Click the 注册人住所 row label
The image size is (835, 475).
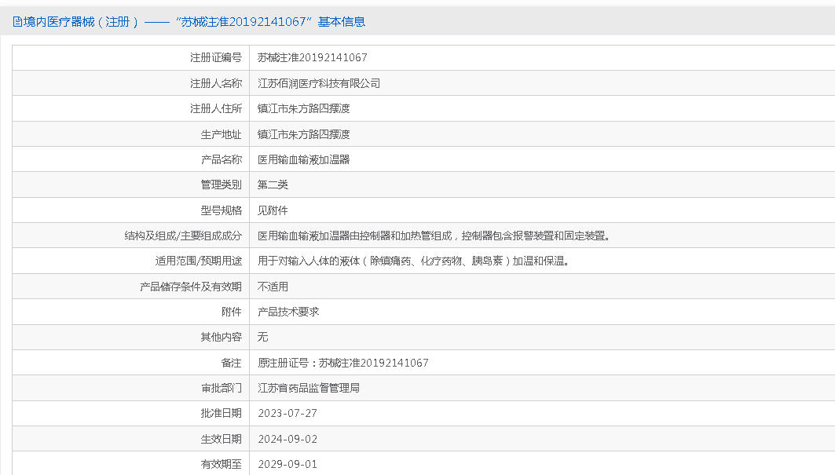tap(215, 108)
